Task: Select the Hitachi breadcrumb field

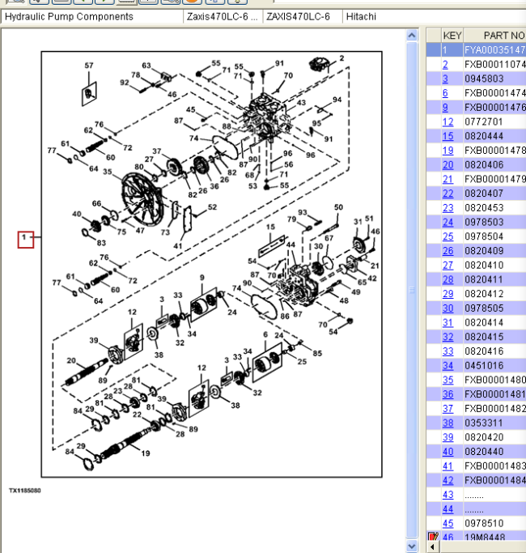Action: [x=360, y=16]
